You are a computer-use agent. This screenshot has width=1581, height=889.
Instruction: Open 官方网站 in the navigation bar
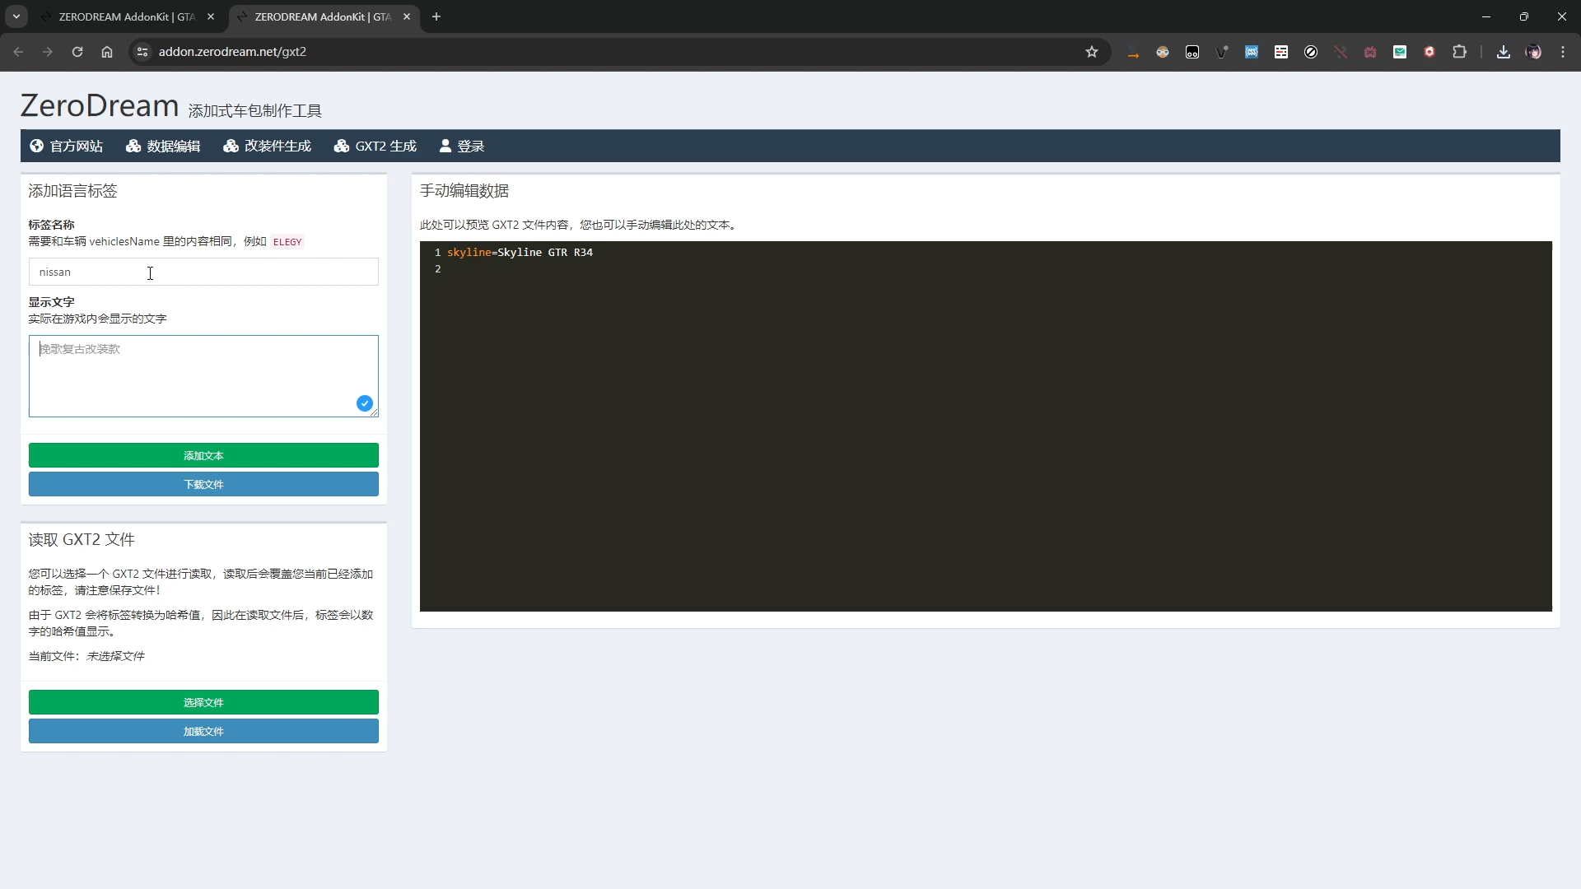(x=66, y=146)
